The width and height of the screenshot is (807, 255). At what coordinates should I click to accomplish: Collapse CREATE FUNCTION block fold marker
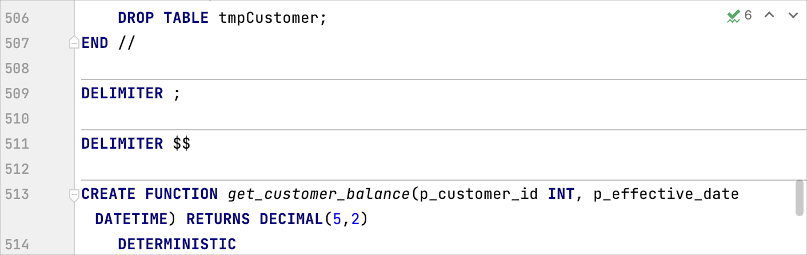tap(73, 195)
